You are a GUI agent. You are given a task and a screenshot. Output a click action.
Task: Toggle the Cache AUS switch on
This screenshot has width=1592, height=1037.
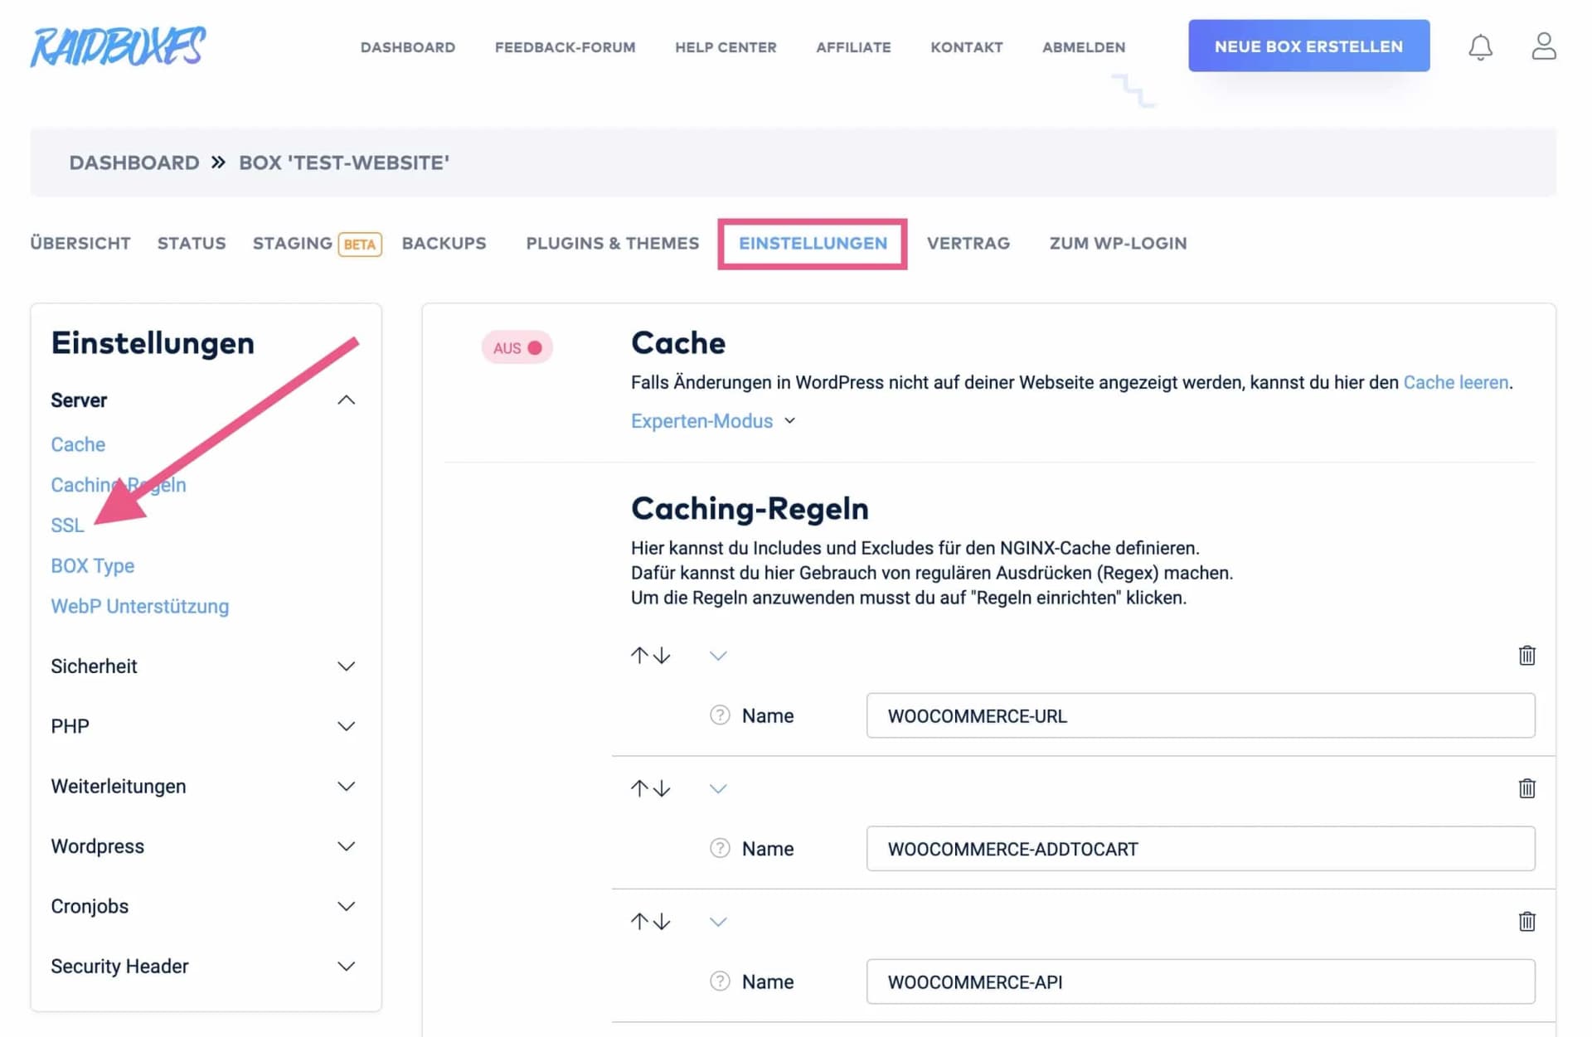[517, 347]
